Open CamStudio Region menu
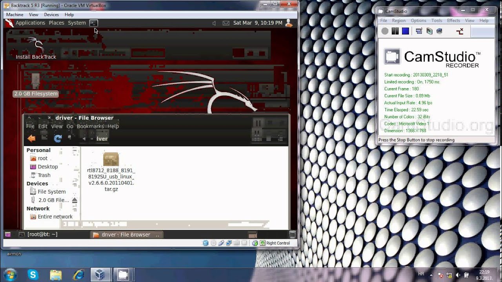This screenshot has width=502, height=282. click(398, 20)
